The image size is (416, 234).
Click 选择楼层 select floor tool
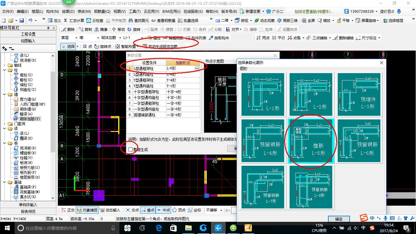pyautogui.click(x=393, y=20)
